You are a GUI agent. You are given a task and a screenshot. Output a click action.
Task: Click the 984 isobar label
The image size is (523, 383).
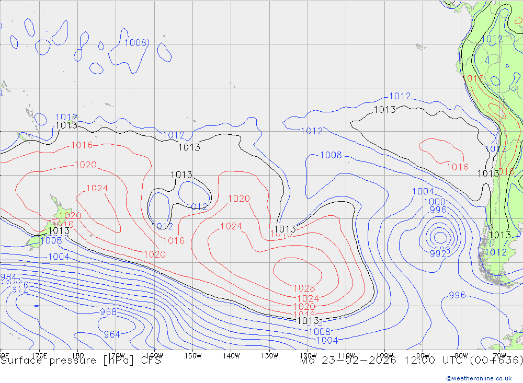[8, 277]
